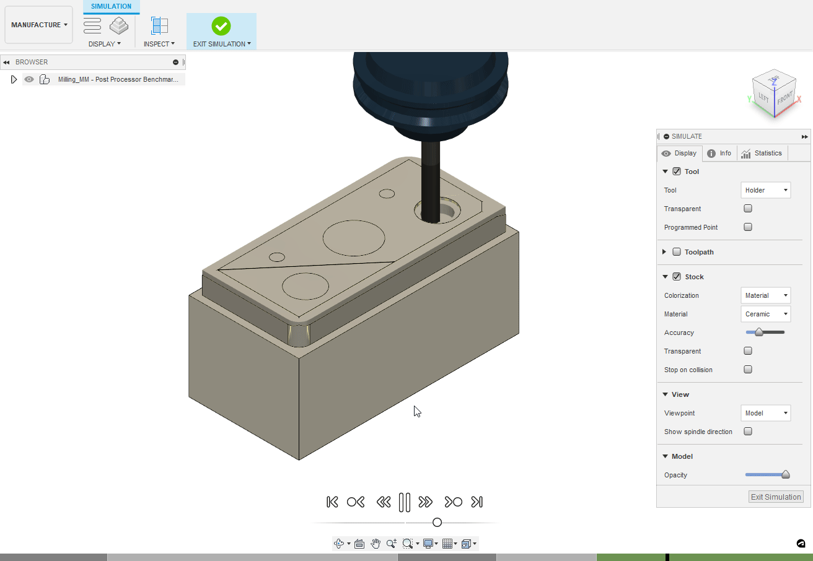Enable the Toolpath checkbox
The image size is (813, 561).
(x=677, y=252)
